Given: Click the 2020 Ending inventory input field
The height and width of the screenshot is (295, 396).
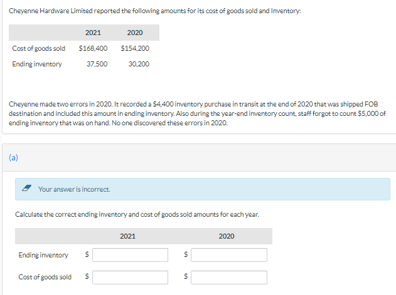Looking at the screenshot, I should pyautogui.click(x=229, y=255).
